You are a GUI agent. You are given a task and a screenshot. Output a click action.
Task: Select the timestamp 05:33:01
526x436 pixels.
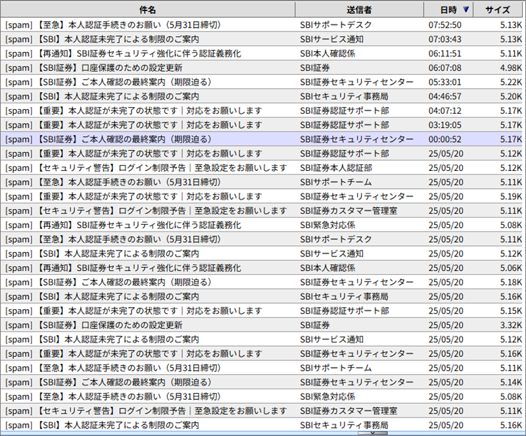point(445,82)
